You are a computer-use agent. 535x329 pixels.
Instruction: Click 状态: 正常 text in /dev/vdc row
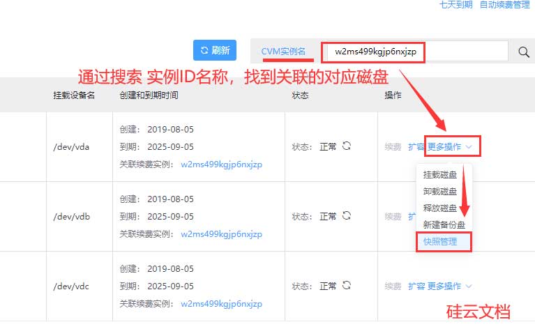pyautogui.click(x=314, y=286)
